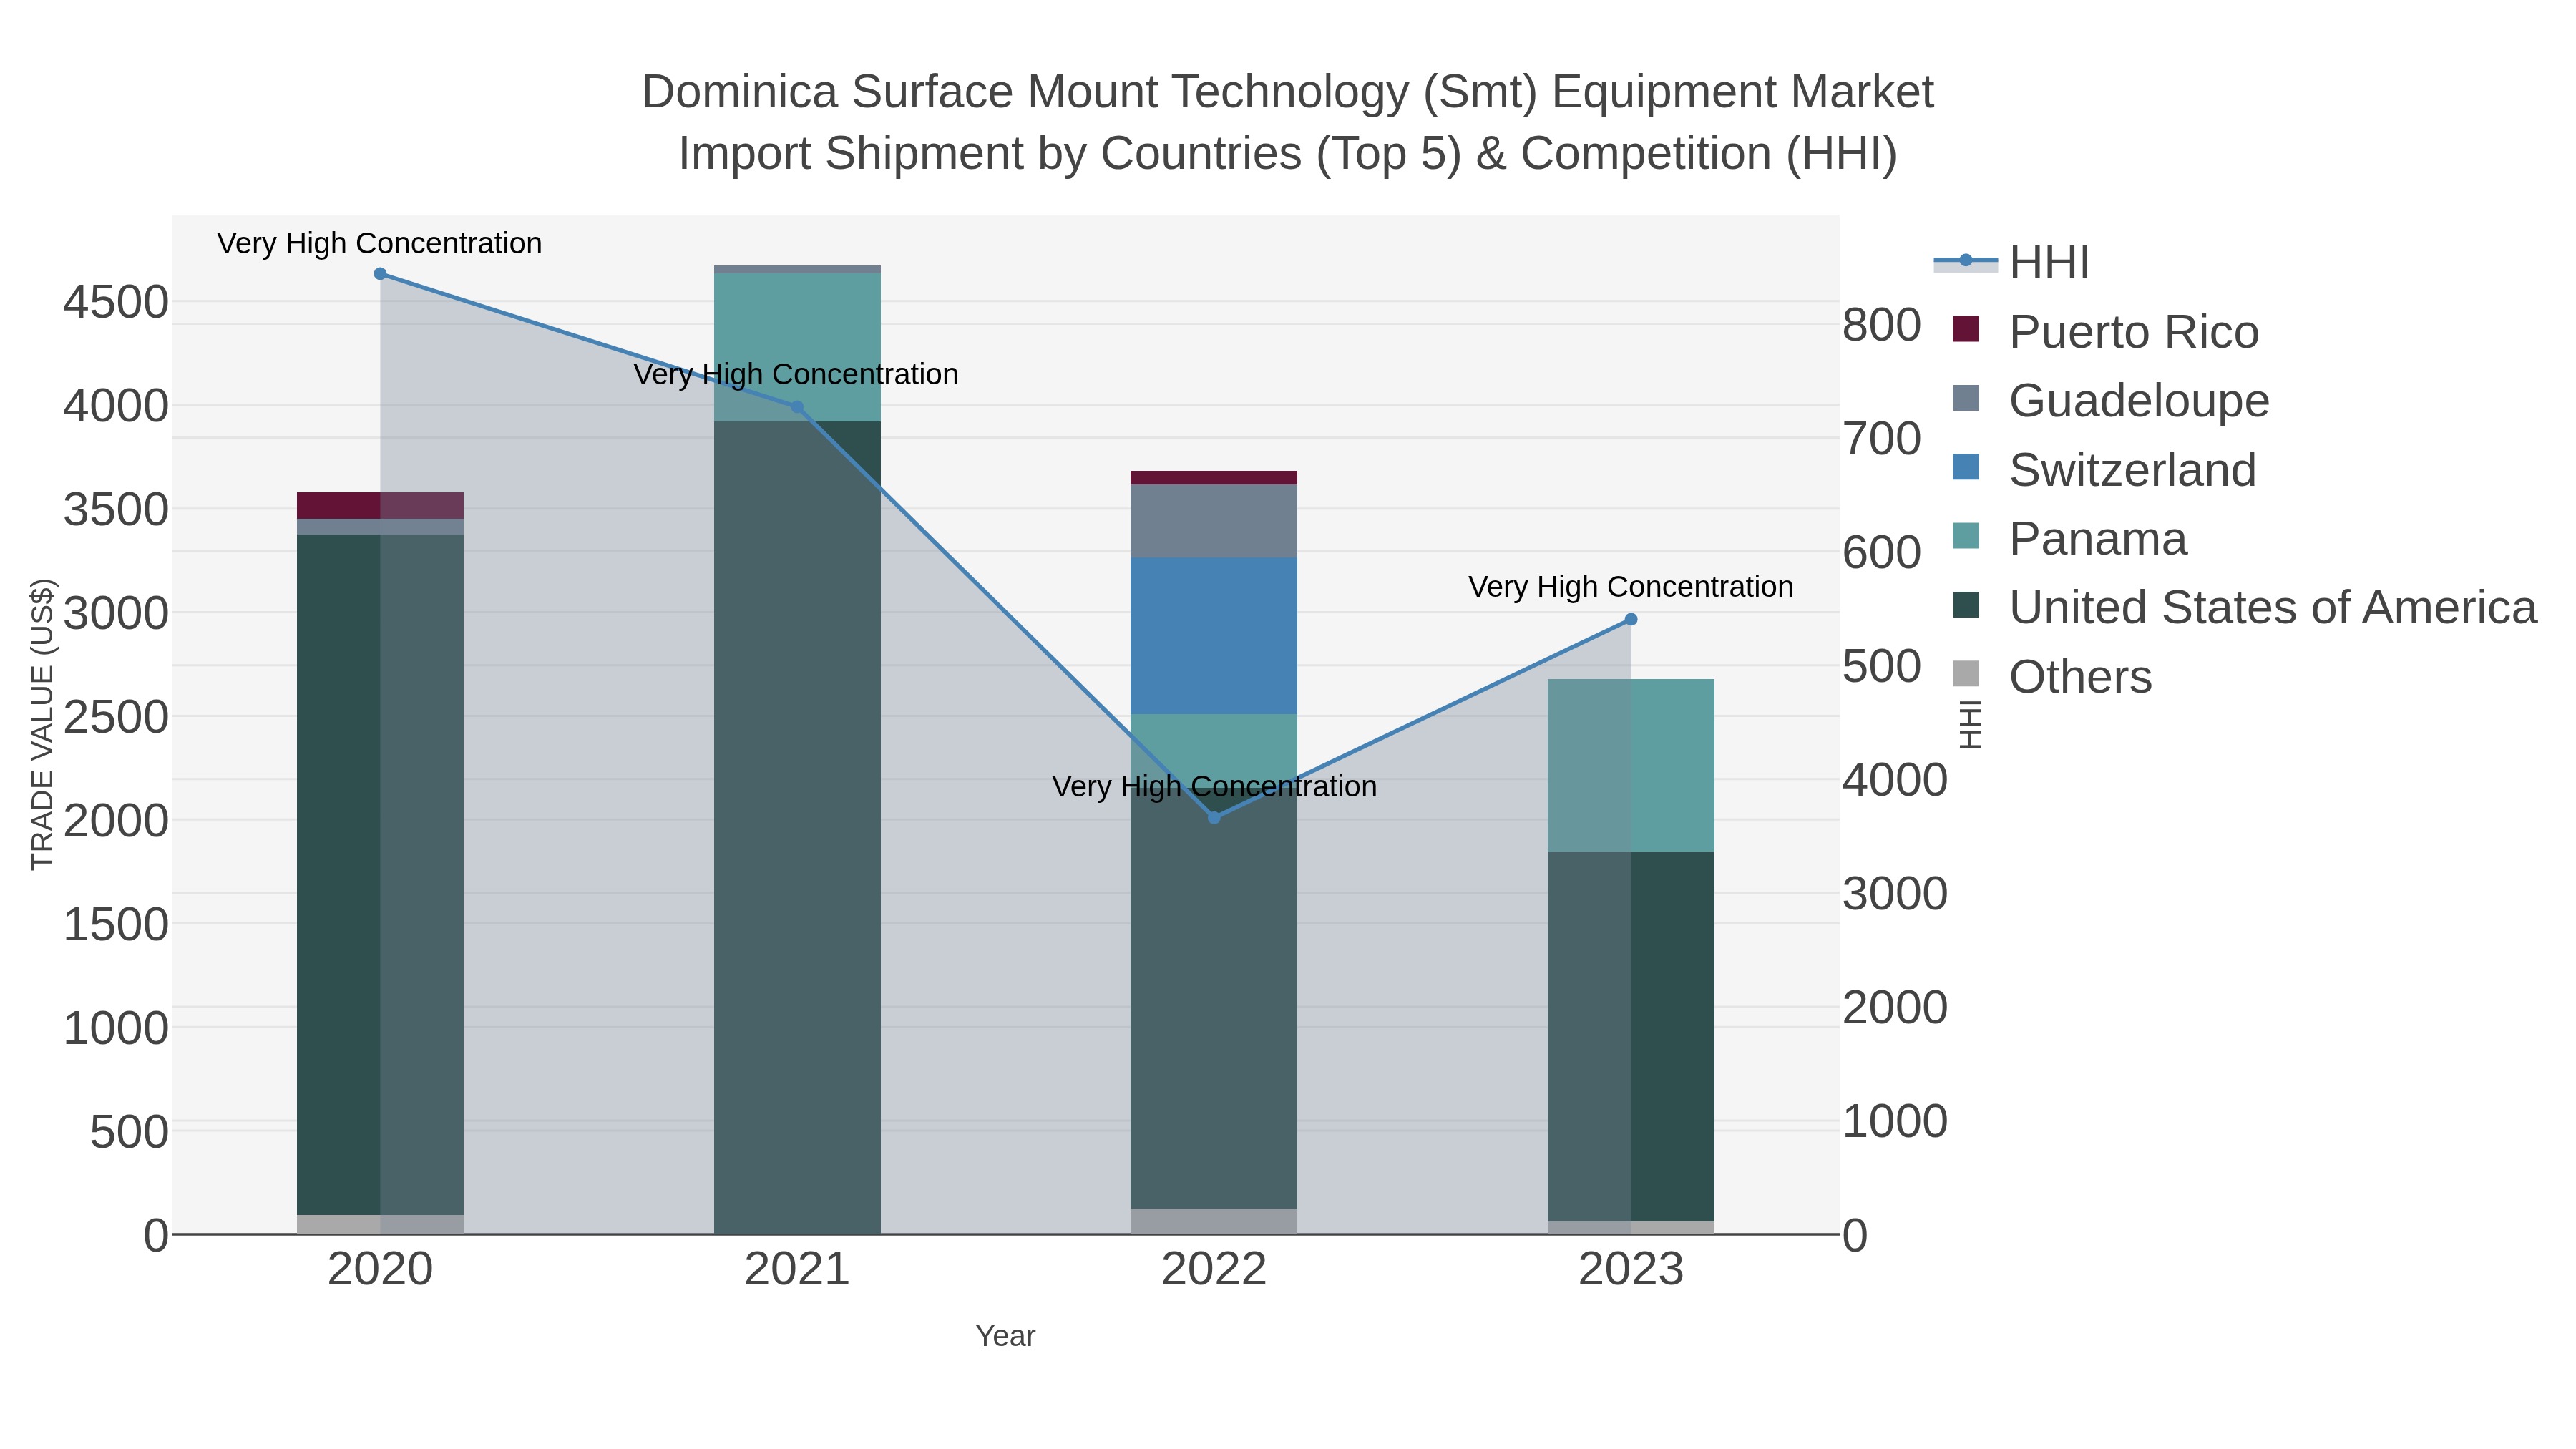Viewport: 2576px width, 1449px height.
Task: Click the Others gray legend swatch
Action: point(1966,675)
